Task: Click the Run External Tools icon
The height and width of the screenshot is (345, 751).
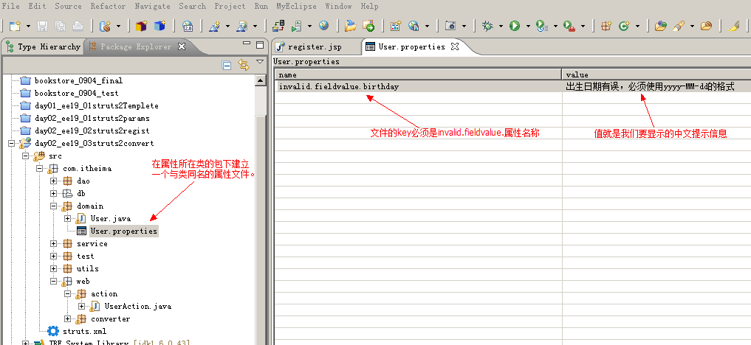Action: pos(569,26)
